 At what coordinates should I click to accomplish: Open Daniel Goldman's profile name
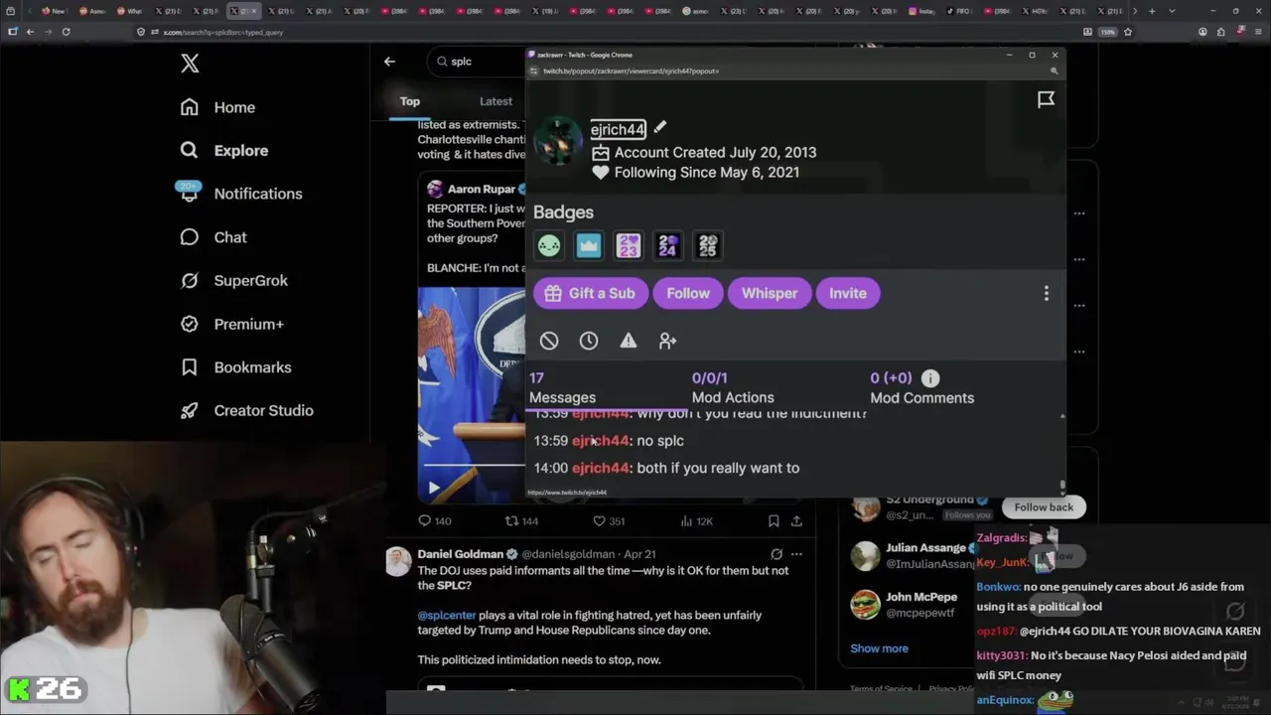pyautogui.click(x=461, y=554)
